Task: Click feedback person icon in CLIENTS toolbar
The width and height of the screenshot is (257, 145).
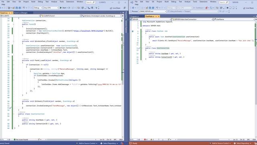Action: pos(124,8)
